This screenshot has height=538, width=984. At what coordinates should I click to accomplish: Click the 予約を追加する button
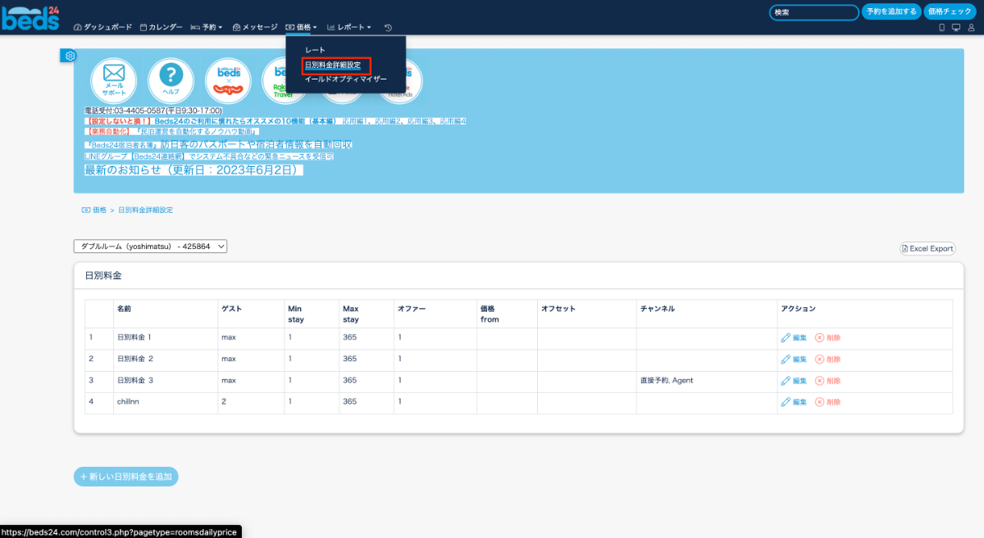pos(891,11)
